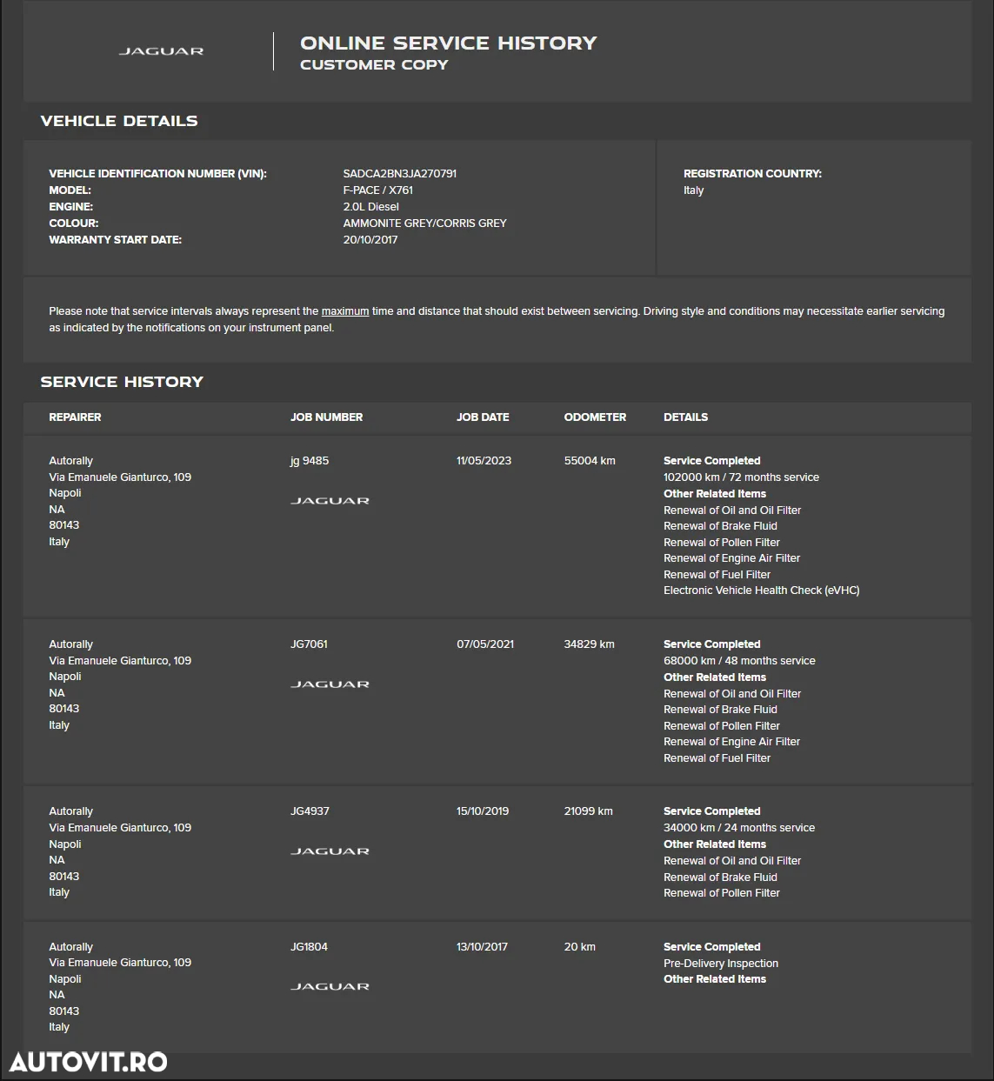
Task: Click the Job Date column header
Action: [483, 417]
